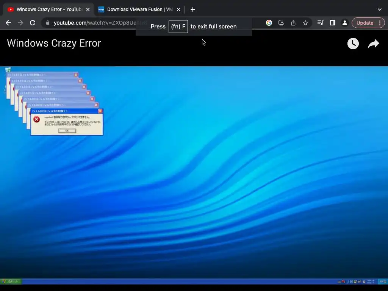
Task: Switch to the Download VMware Fusion tab
Action: click(140, 9)
